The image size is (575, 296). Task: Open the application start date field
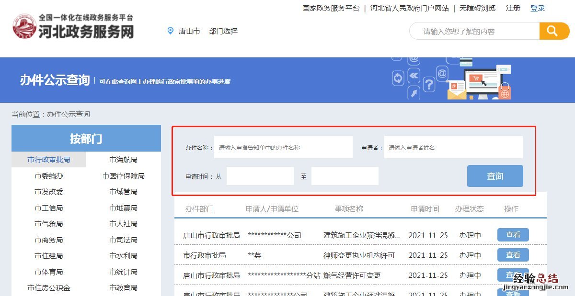pyautogui.click(x=260, y=176)
